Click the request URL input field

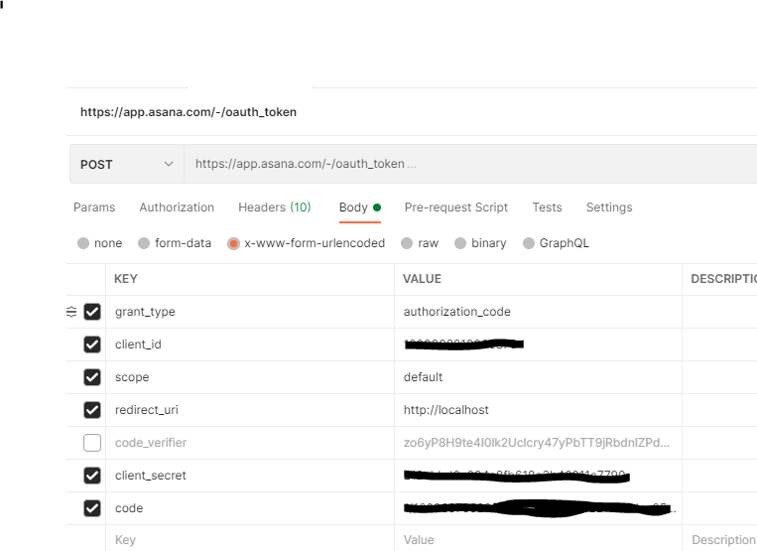470,164
